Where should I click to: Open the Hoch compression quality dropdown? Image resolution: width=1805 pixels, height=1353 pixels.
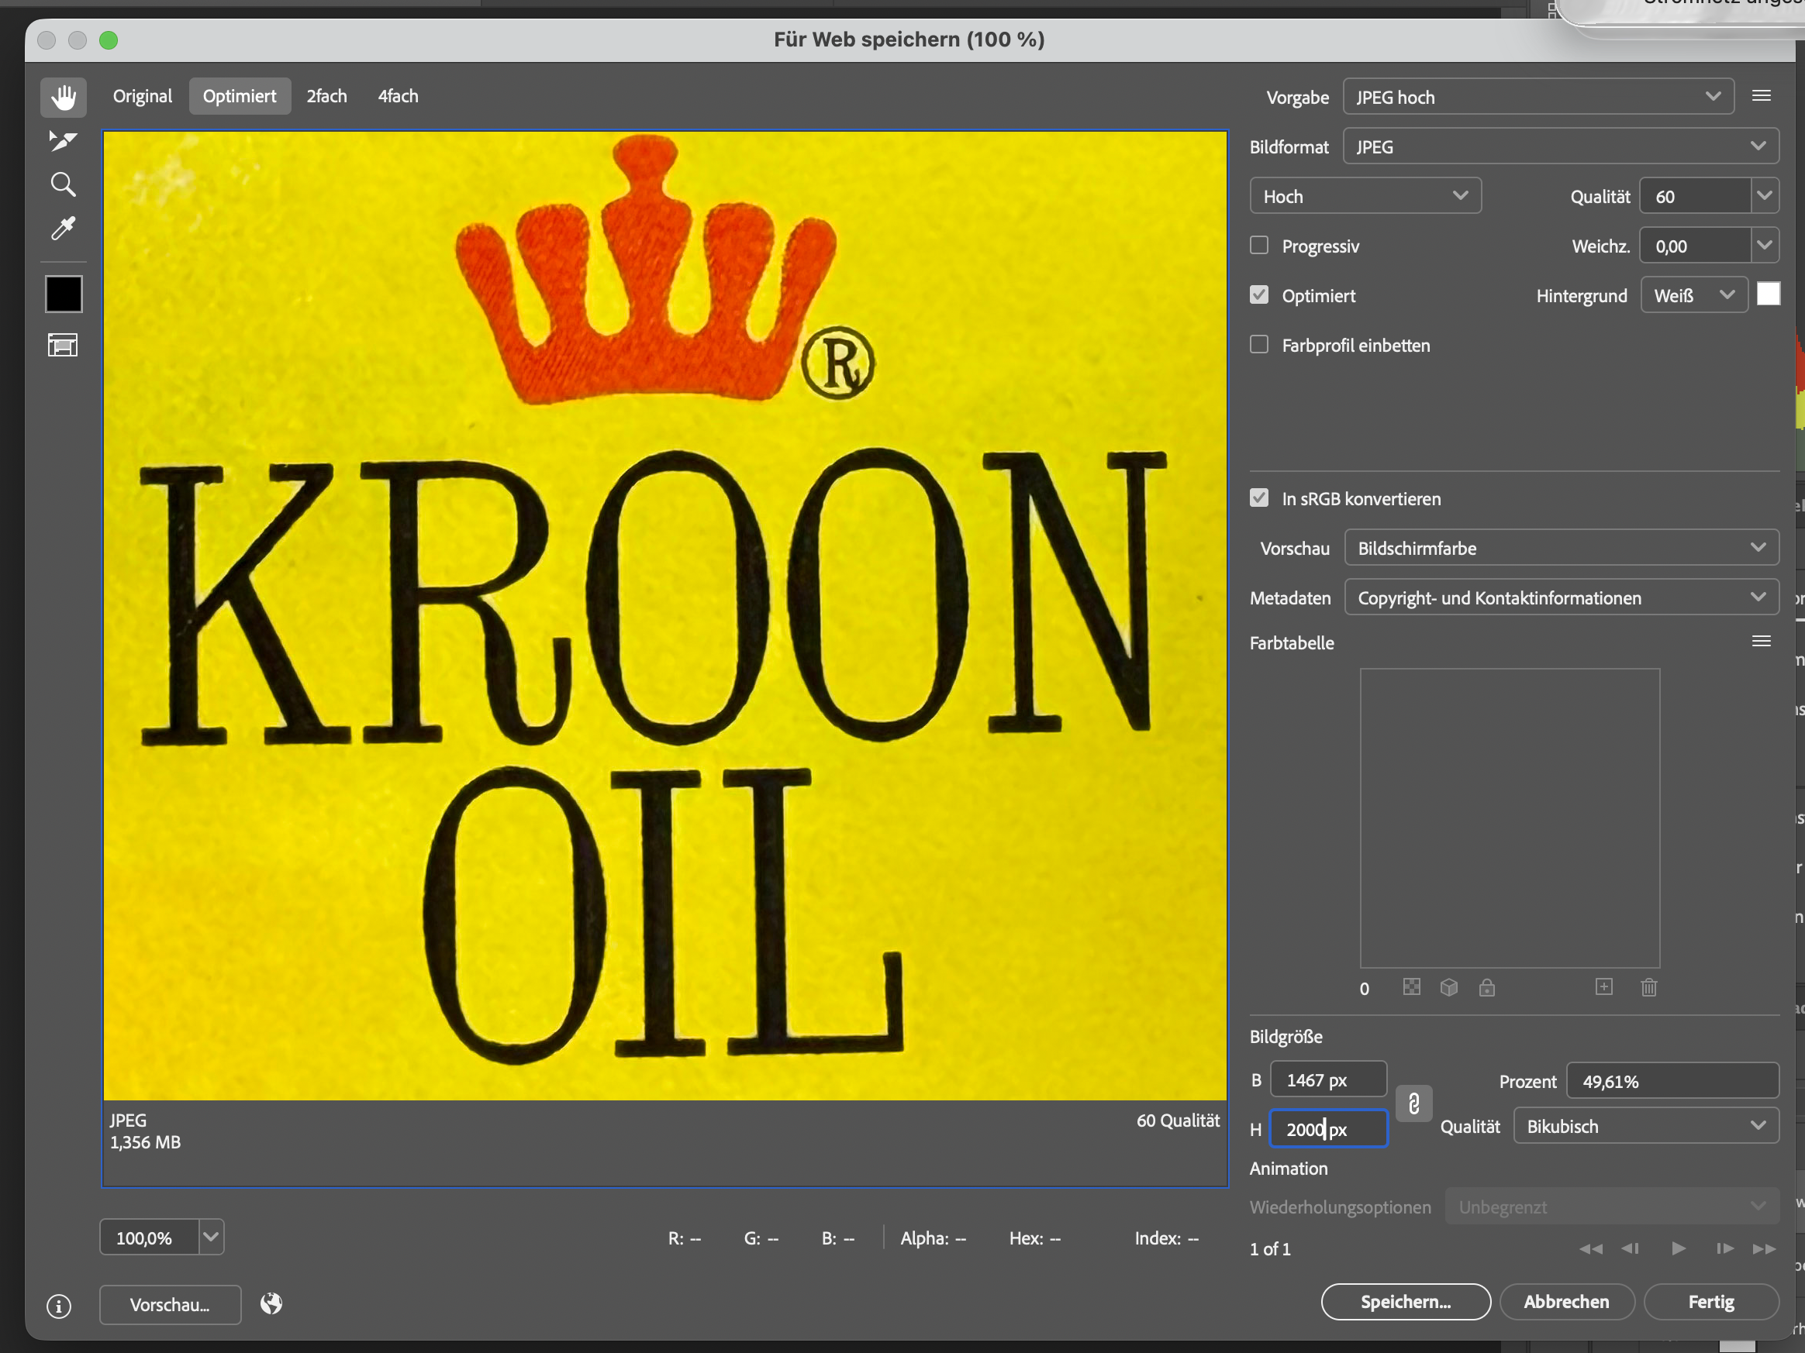[1365, 197]
